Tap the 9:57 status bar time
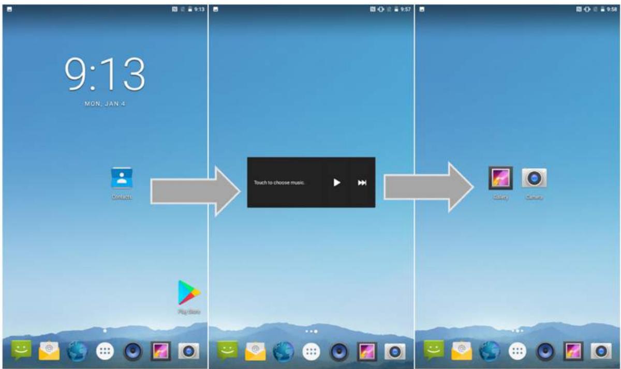Screen dimensions: 621x369 (406, 9)
